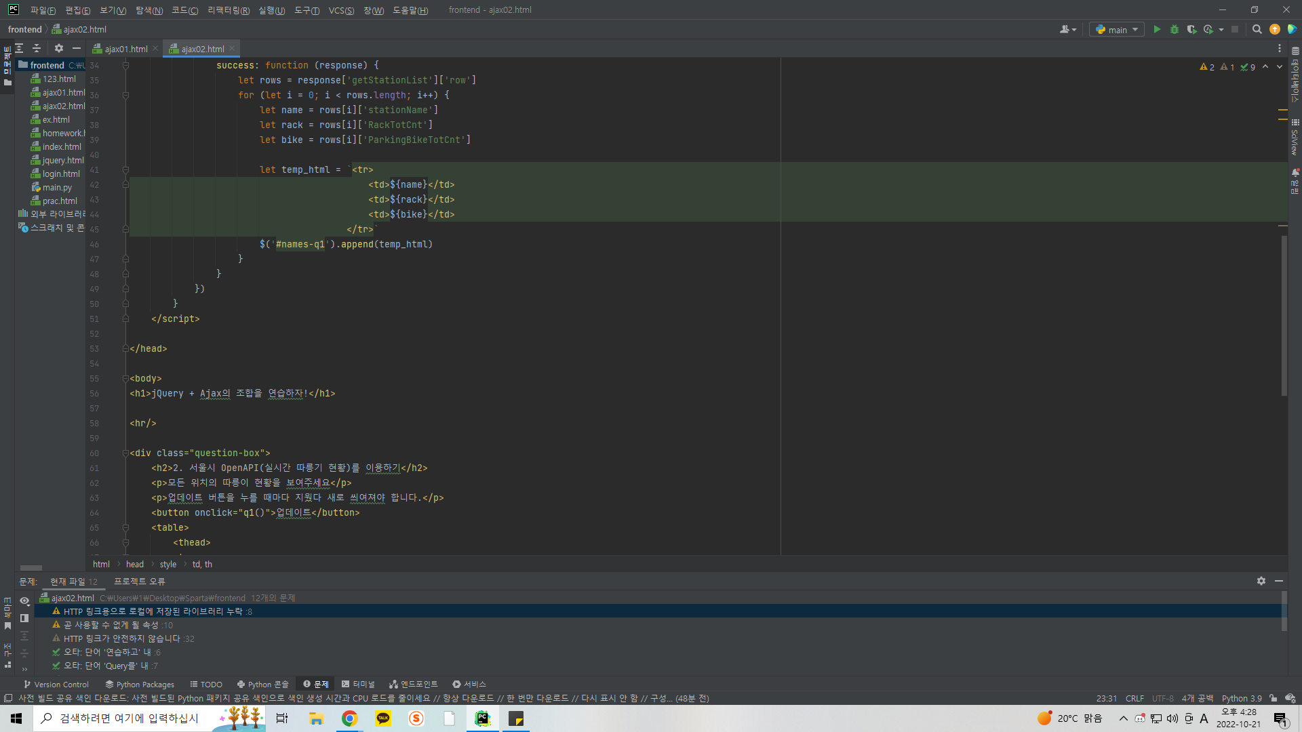The height and width of the screenshot is (732, 1302).
Task: Open the JetBrains Space colorful icon
Action: (x=1292, y=30)
